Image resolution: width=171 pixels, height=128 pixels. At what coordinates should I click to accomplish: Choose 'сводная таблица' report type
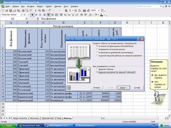(105, 69)
